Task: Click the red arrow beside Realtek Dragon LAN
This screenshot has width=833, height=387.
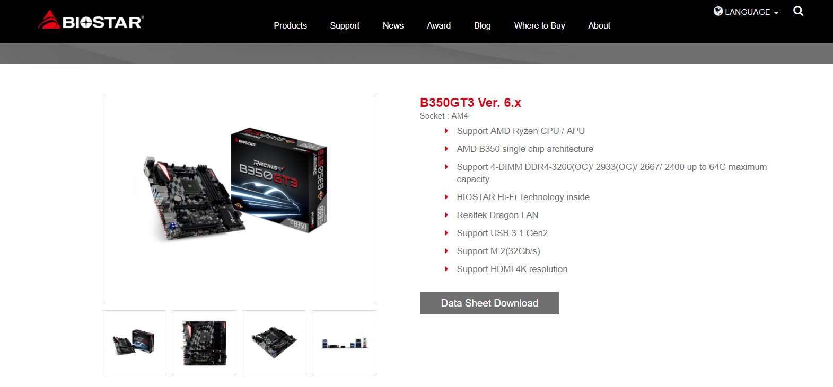Action: coord(446,215)
